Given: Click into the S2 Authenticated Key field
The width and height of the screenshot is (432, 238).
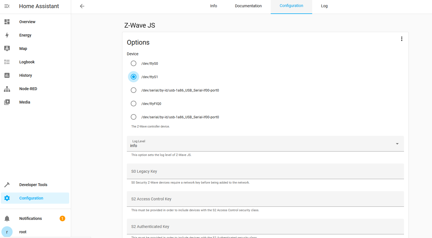Looking at the screenshot, I should coord(265,227).
